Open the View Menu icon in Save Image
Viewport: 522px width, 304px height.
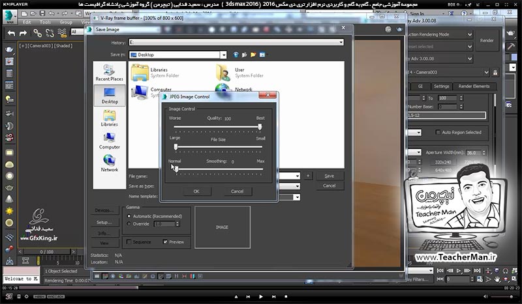(263, 55)
